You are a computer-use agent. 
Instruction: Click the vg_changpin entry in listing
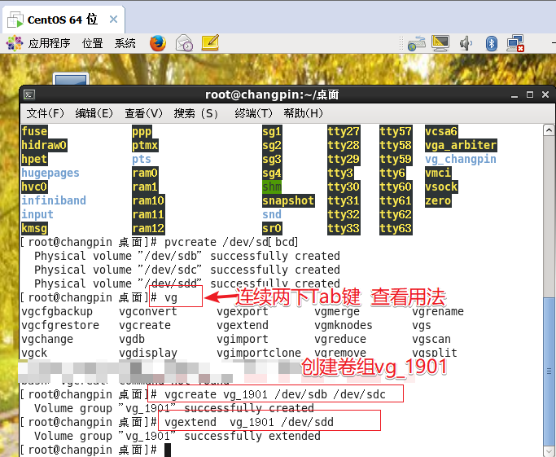(460, 159)
